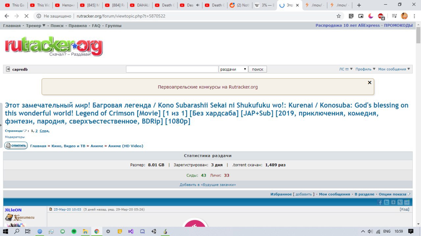Click the browser address bar URL
The height and width of the screenshot is (236, 421).
coord(121,16)
